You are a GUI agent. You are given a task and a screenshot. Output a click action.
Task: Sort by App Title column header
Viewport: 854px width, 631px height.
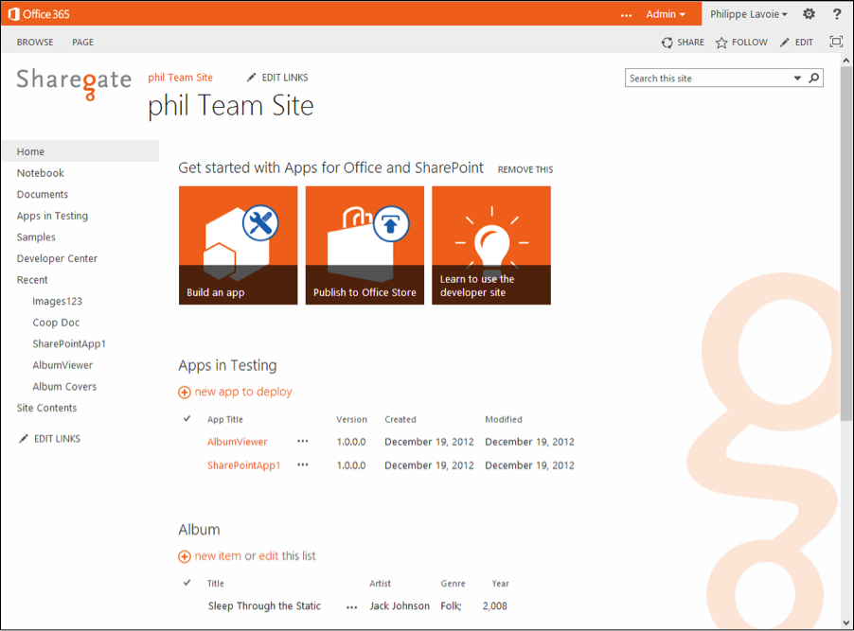225,419
